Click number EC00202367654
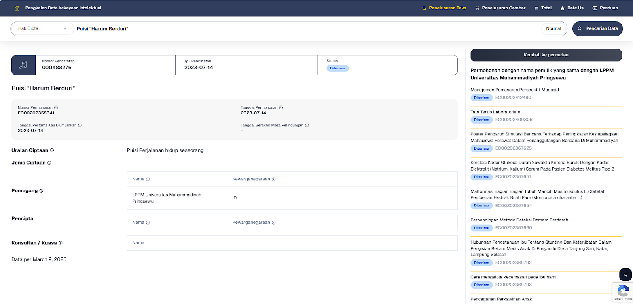The image size is (633, 304). tap(514, 205)
